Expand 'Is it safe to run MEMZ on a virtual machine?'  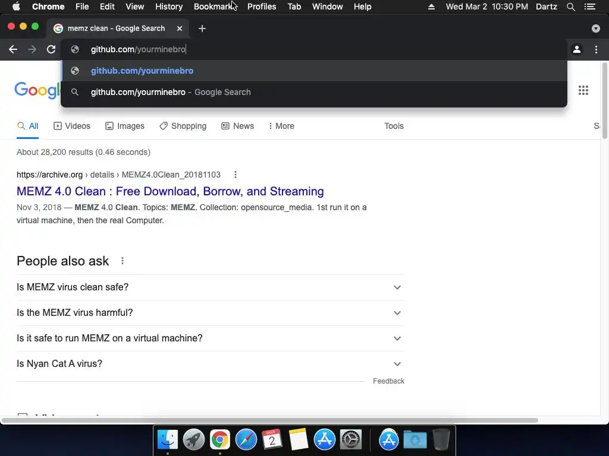click(x=211, y=338)
